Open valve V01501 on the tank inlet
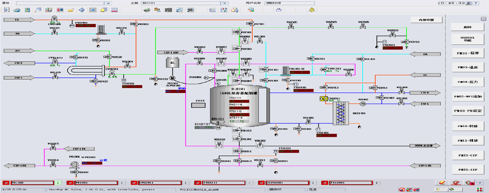 point(237,32)
